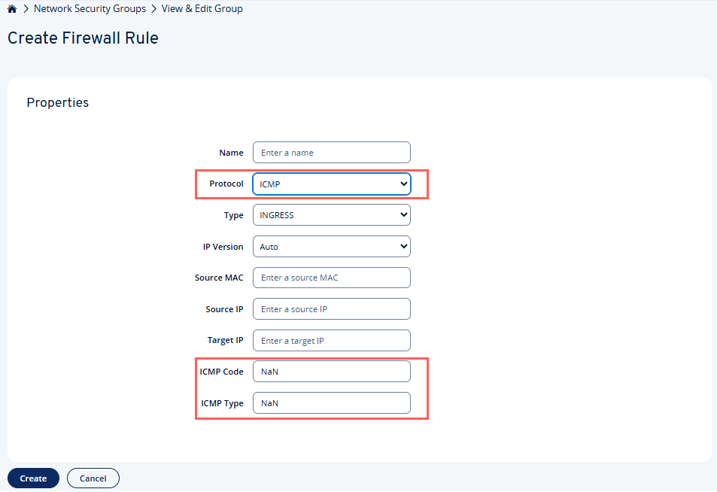Click the Properties section header
The height and width of the screenshot is (492, 717).
[x=57, y=102]
